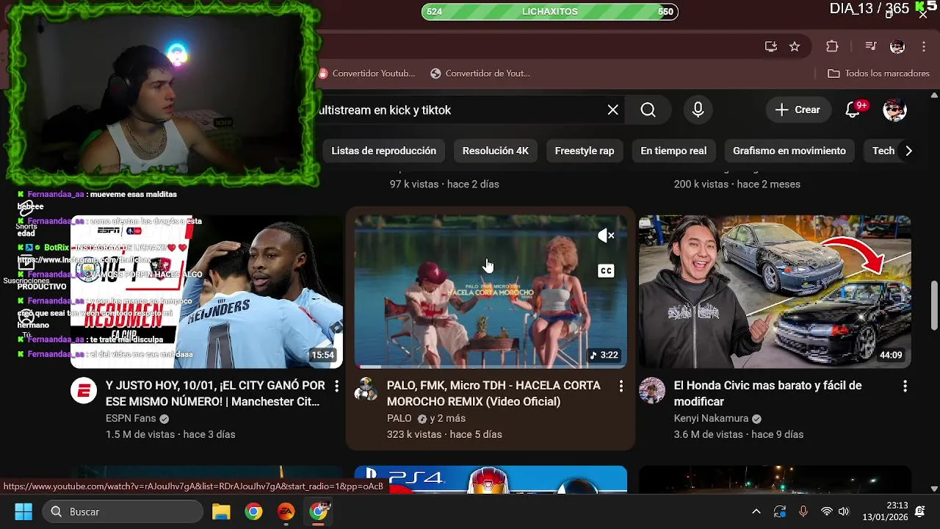Open the second Chrome profile taskbar icon
This screenshot has height=529, width=940.
pos(319,511)
